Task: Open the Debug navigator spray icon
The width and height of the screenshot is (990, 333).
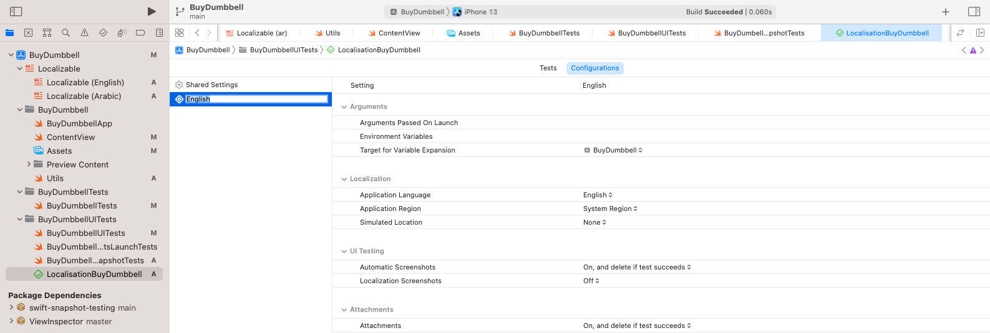Action: (122, 33)
